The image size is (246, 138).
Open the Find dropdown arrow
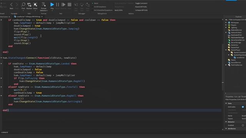click(x=23, y=11)
